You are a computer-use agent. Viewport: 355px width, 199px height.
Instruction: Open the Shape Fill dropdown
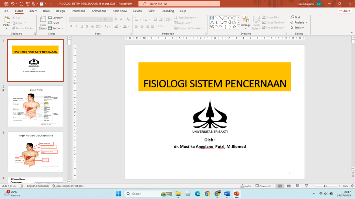click(x=271, y=17)
